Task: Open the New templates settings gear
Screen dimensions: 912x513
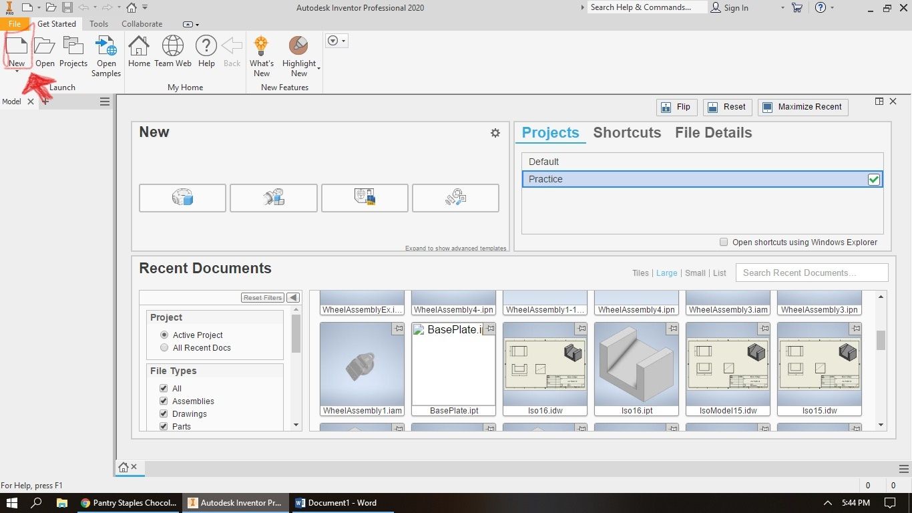Action: point(495,133)
